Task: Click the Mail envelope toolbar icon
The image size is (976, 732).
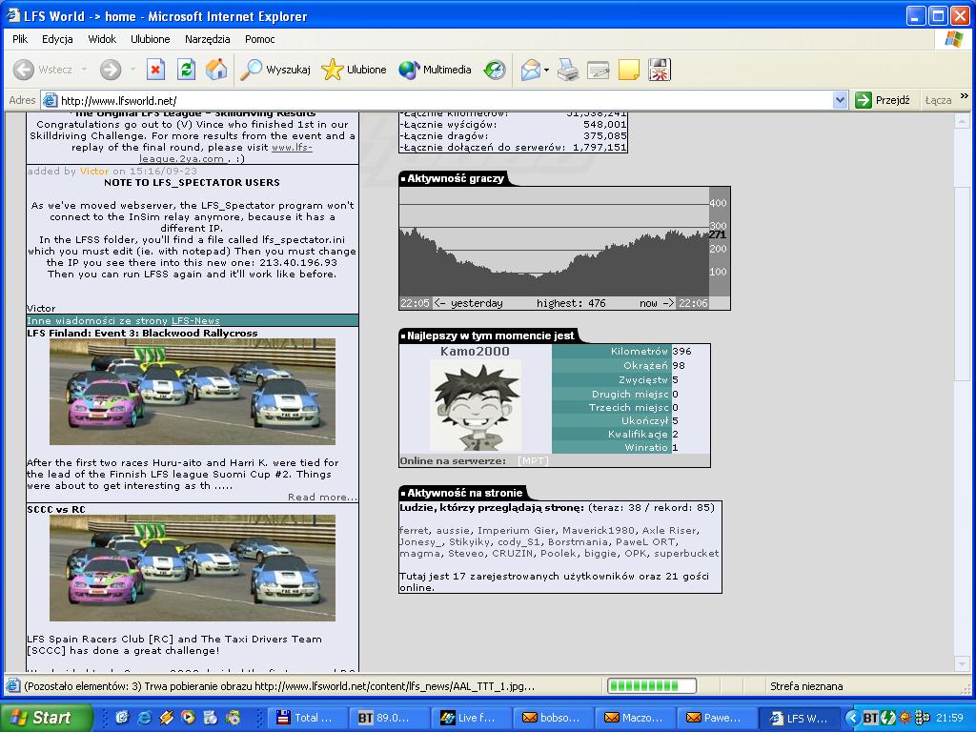Action: click(530, 70)
